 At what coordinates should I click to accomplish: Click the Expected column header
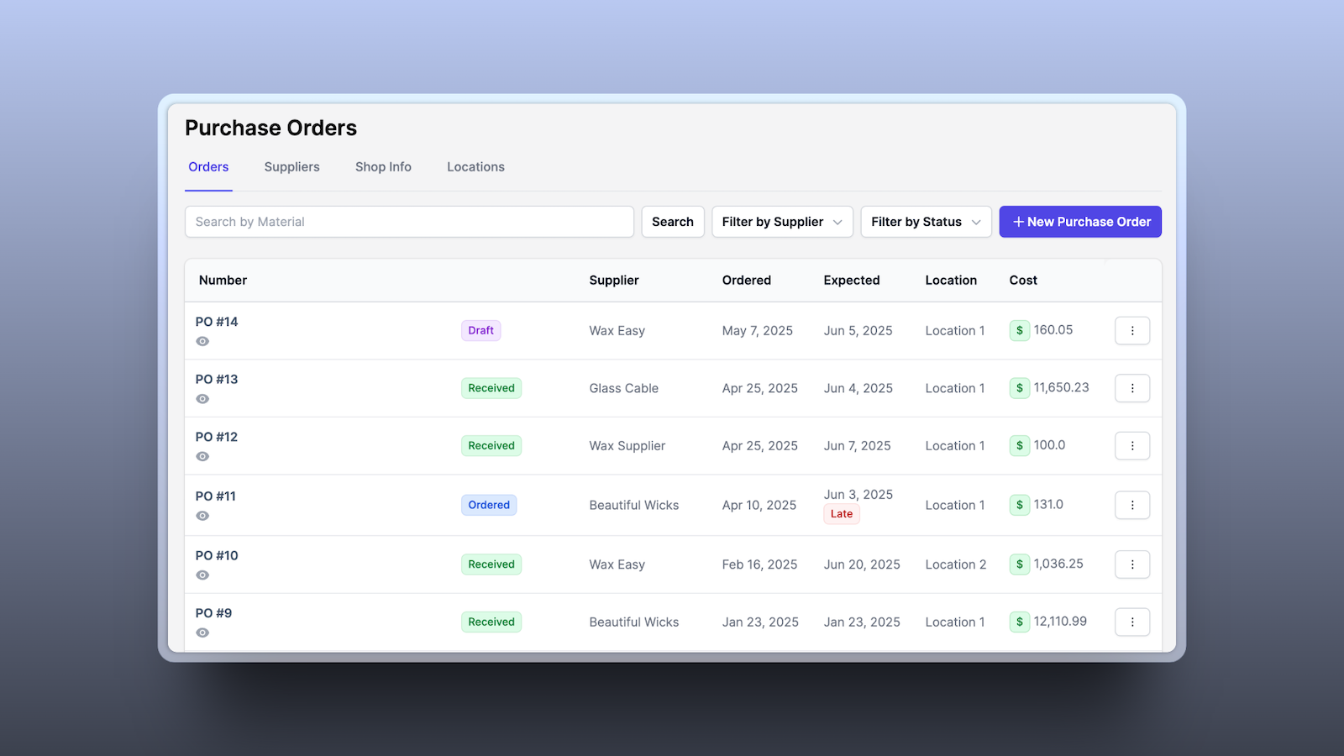point(852,281)
